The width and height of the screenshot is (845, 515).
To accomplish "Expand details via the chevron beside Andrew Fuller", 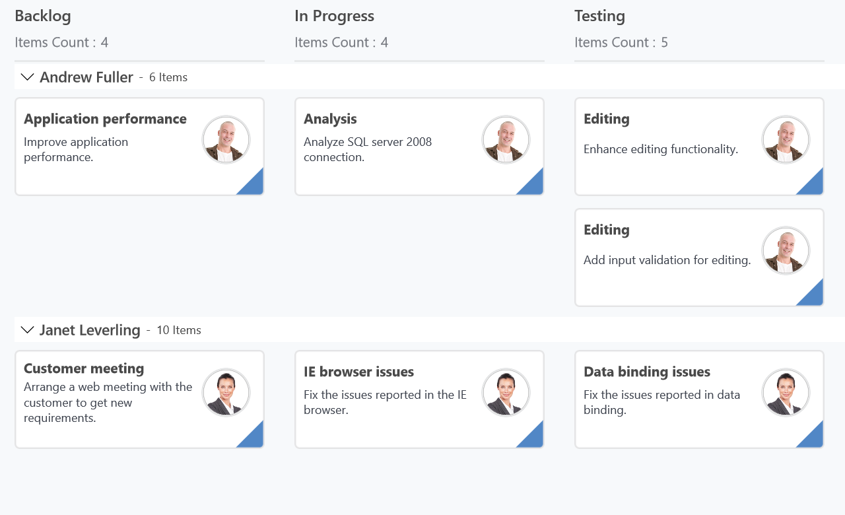I will [26, 77].
